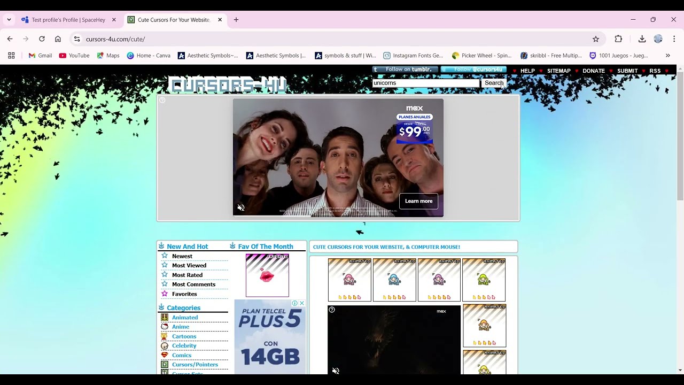Image resolution: width=684 pixels, height=385 pixels.
Task: Reload the current page
Action: pyautogui.click(x=42, y=39)
